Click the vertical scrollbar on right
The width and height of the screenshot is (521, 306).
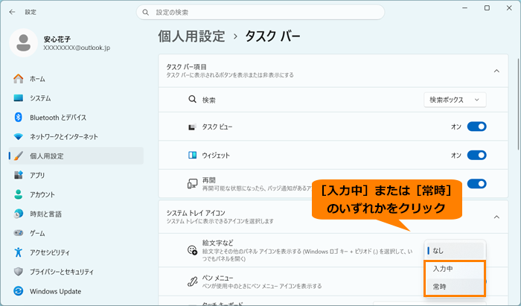click(x=518, y=104)
